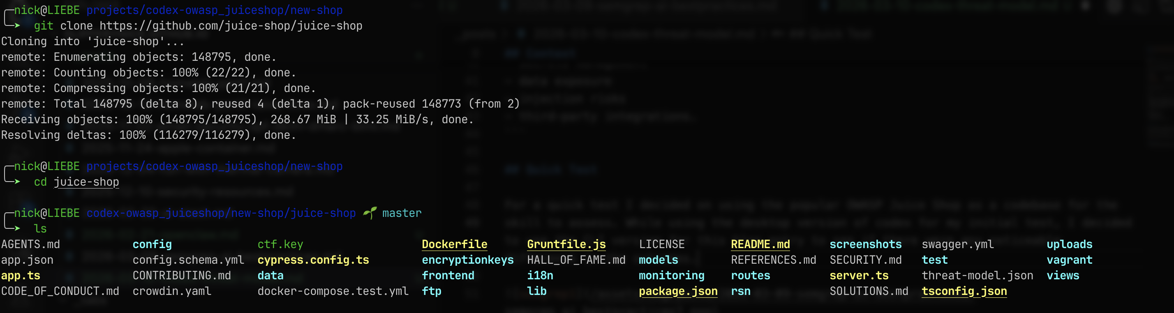Open the underlined Gruntfile.js file

coord(566,244)
